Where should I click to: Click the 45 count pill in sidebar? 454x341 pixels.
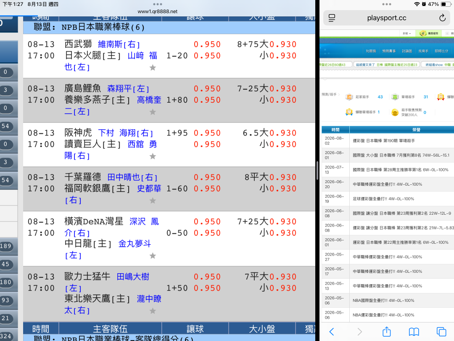coord(6,264)
